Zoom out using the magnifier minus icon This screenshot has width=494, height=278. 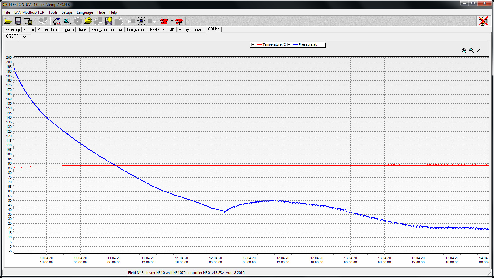(x=471, y=51)
